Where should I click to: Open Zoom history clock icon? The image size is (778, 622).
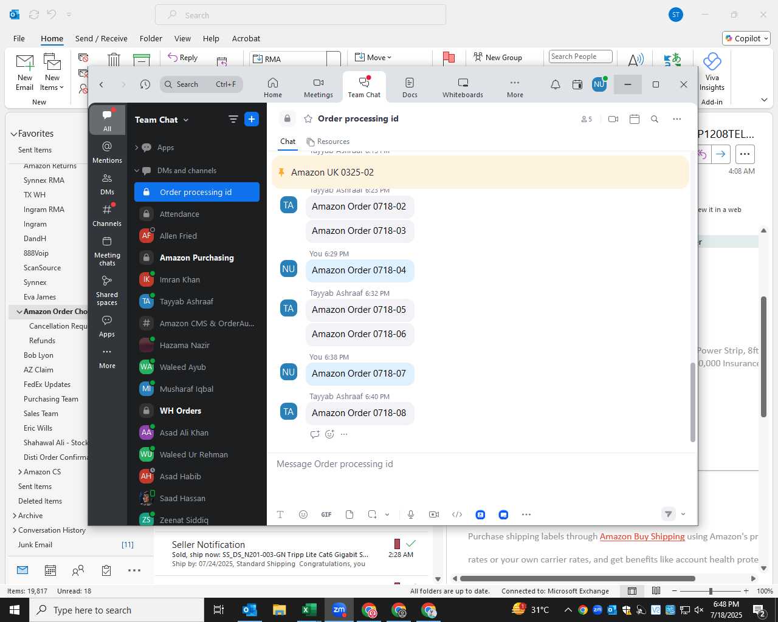click(145, 84)
